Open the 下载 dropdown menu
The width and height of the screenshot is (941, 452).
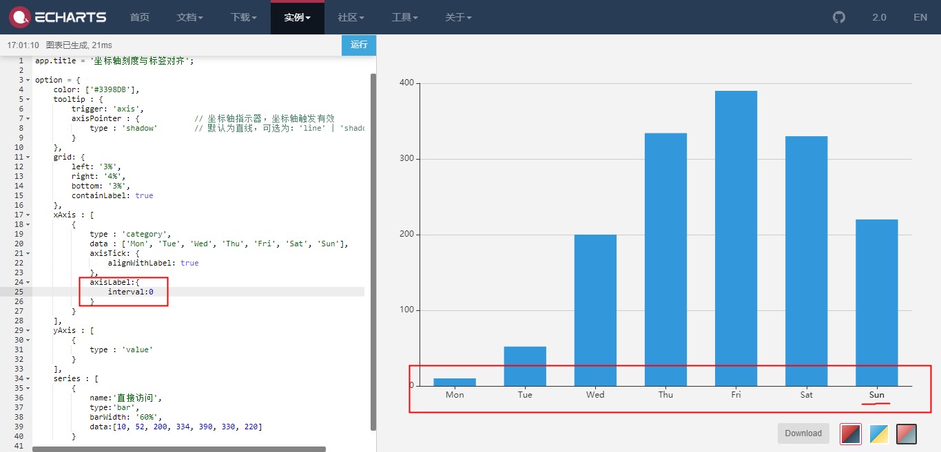coord(244,17)
